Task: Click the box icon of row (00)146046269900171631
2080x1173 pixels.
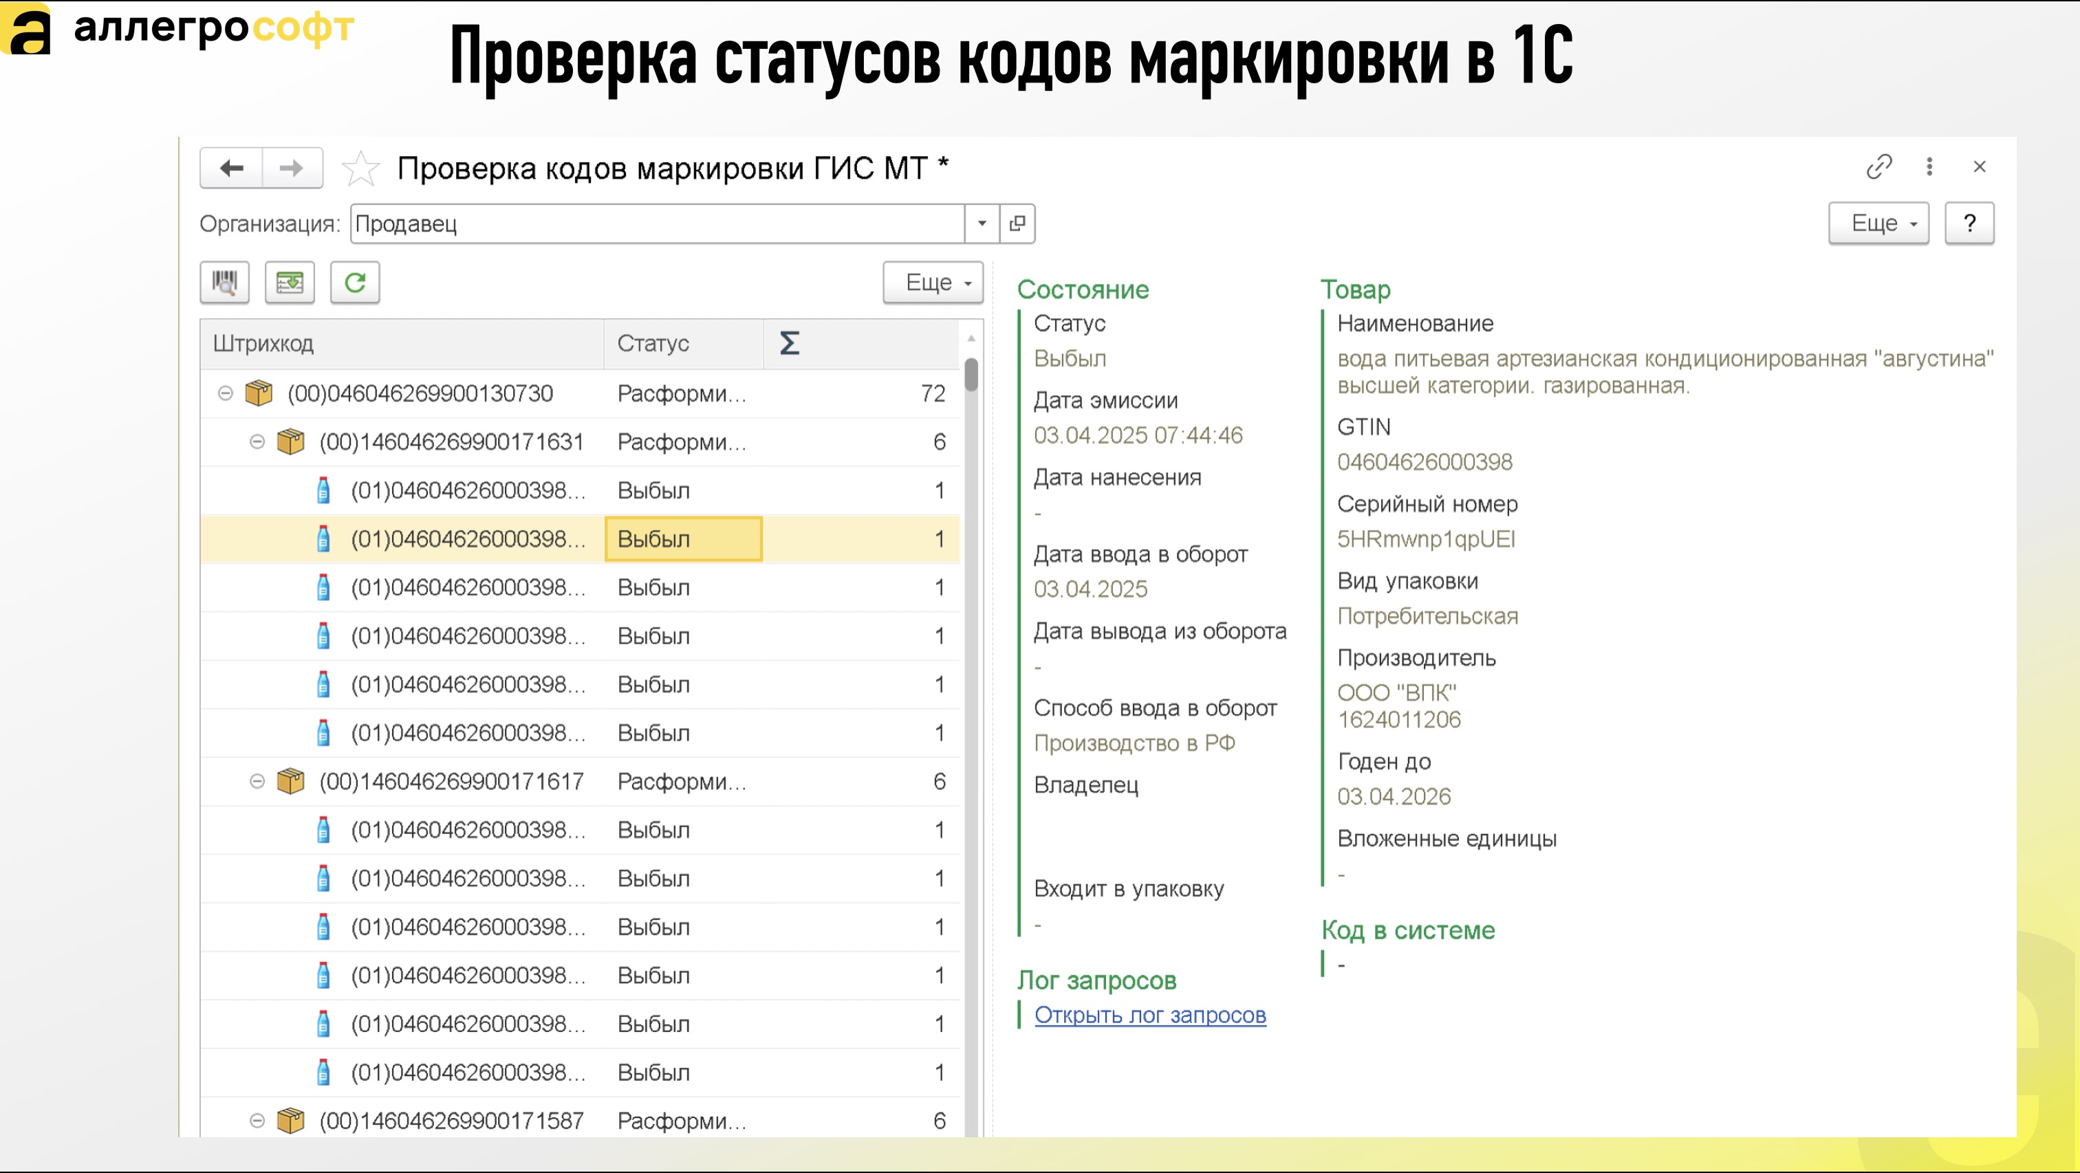Action: 291,441
